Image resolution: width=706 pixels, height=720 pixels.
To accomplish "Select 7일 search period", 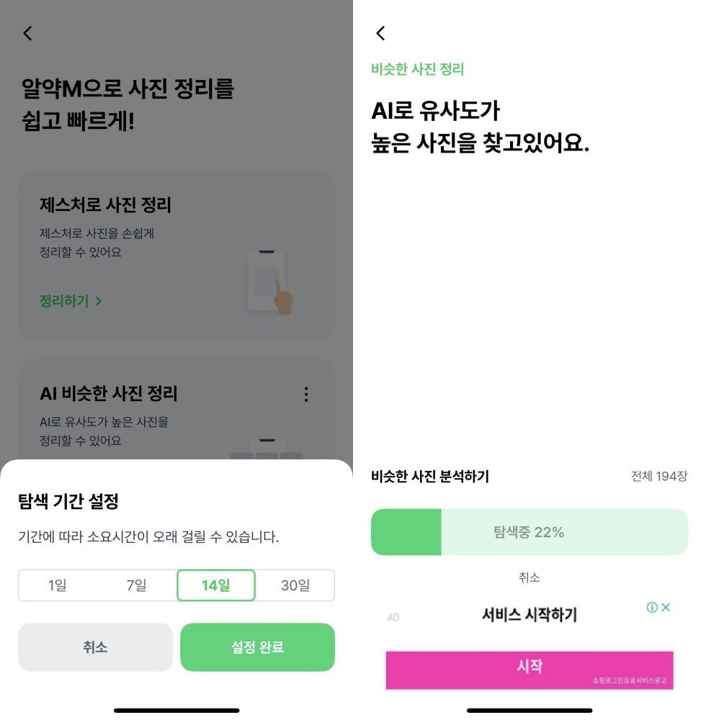I will pyautogui.click(x=137, y=585).
